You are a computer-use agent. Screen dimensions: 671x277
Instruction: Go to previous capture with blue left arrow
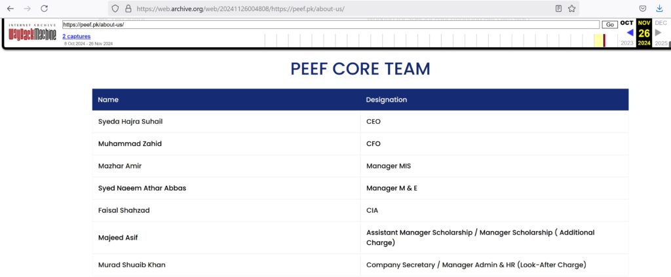(x=630, y=33)
